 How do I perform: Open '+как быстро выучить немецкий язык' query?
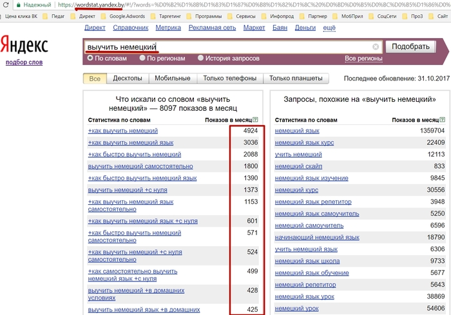[142, 178]
